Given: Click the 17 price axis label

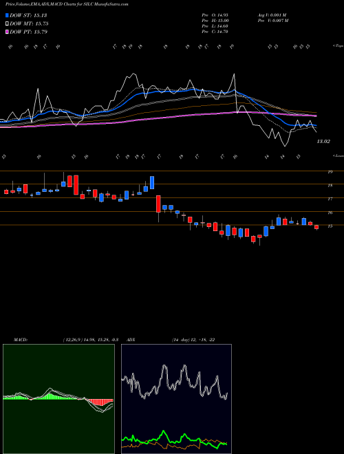Looking at the screenshot, I should click(330, 199).
